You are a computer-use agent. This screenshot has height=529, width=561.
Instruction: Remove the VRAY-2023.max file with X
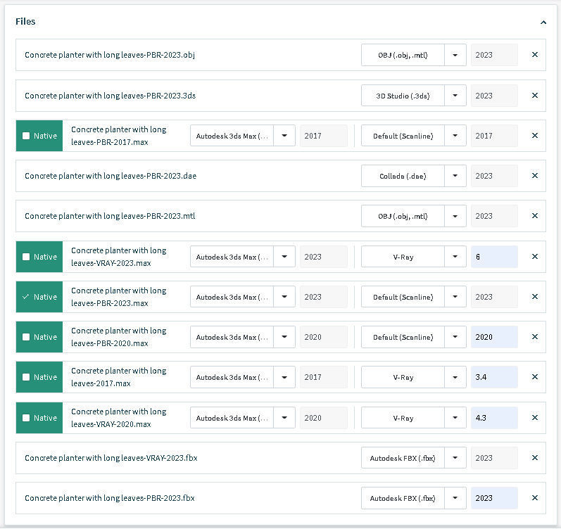point(534,257)
